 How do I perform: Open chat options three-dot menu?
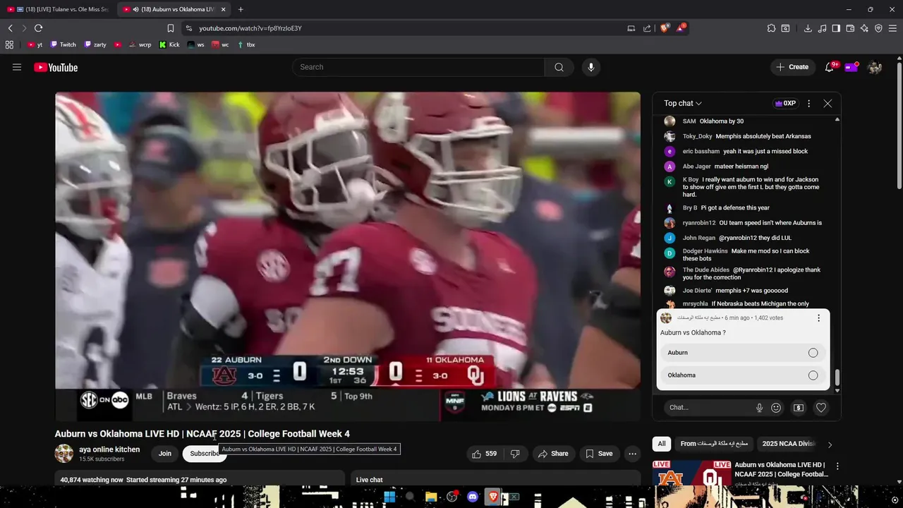808,103
